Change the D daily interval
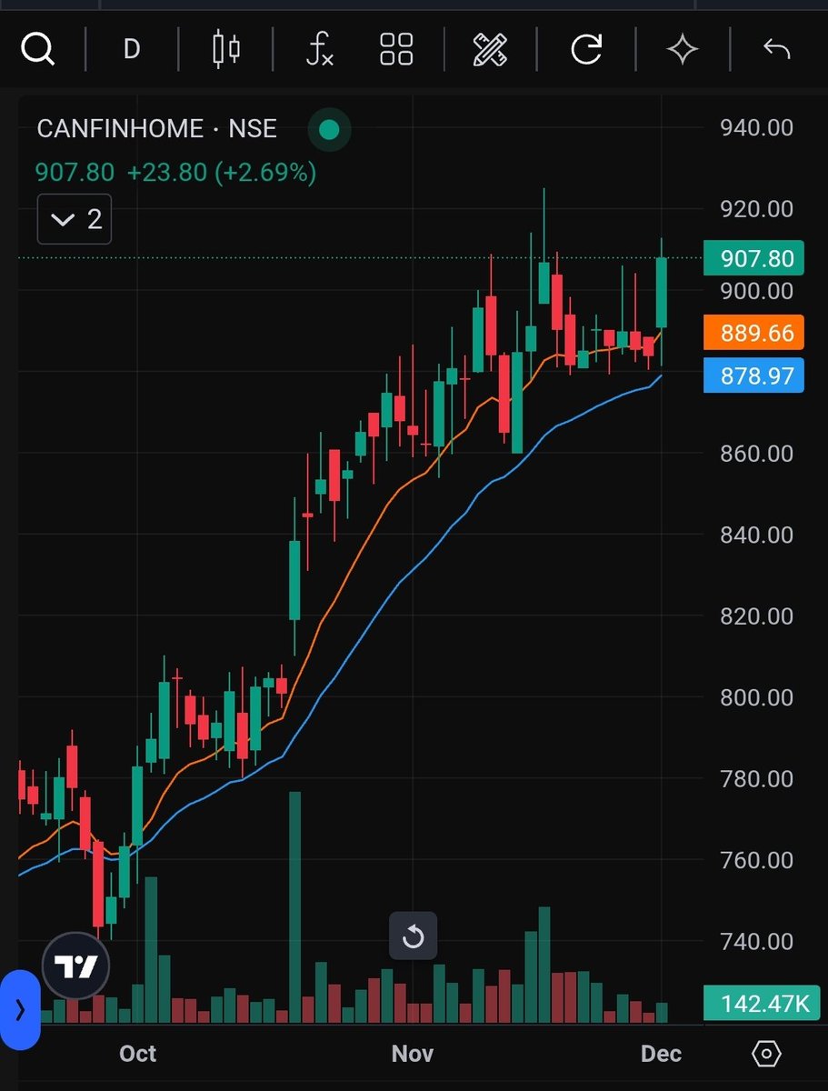Image resolution: width=828 pixels, height=1091 pixels. 132,49
